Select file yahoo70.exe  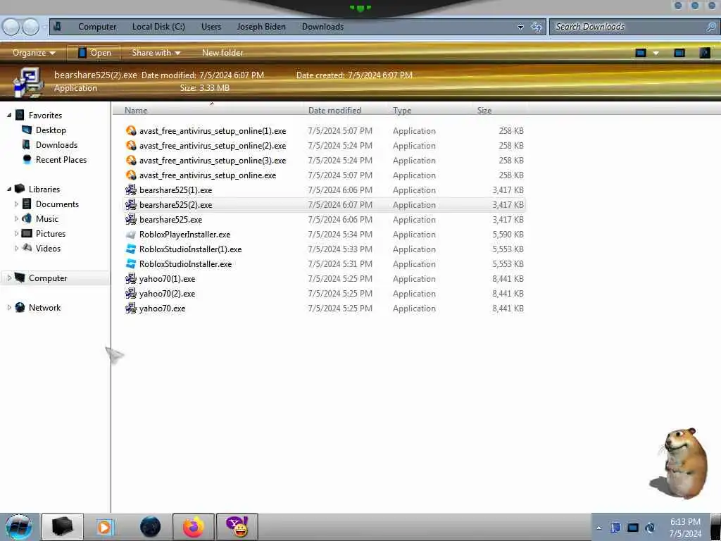pos(163,309)
